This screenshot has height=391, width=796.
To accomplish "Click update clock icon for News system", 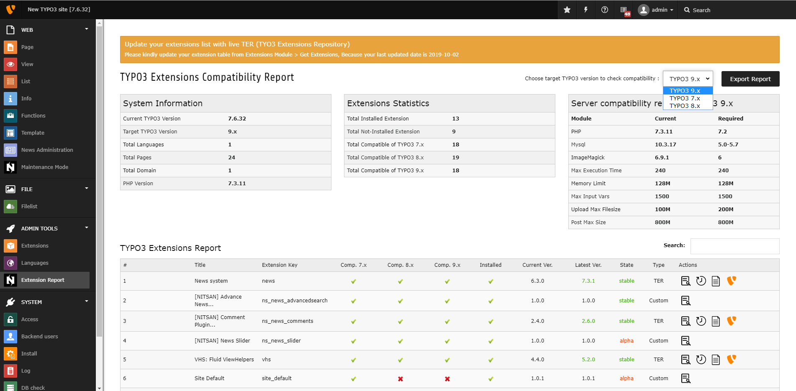I will [701, 281].
